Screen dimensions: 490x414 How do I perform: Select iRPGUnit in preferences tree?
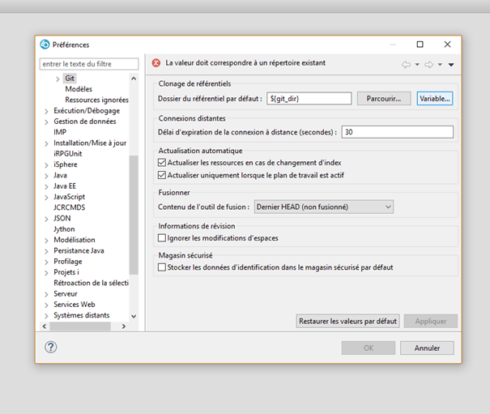coord(67,154)
